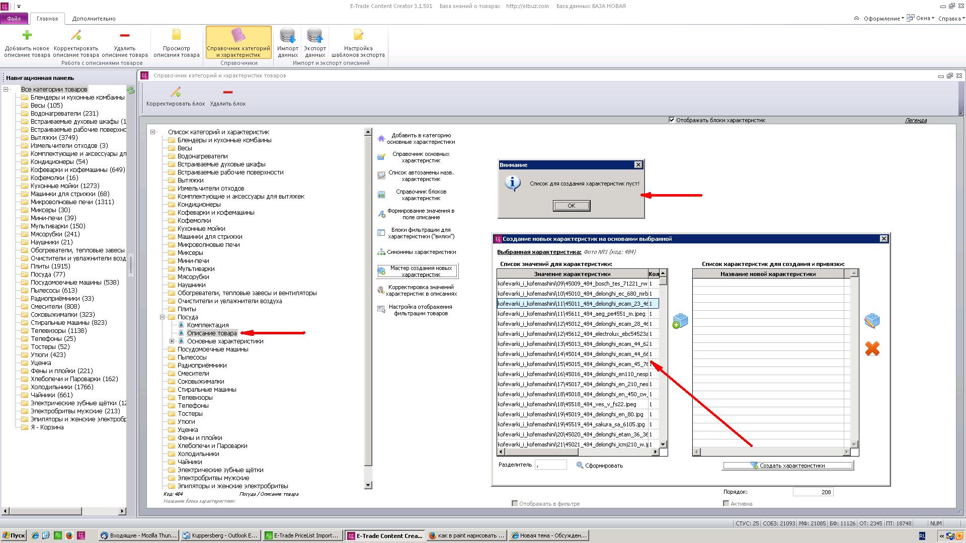Collapse Все категории товаров tree root
The image size is (966, 543).
tap(6, 89)
